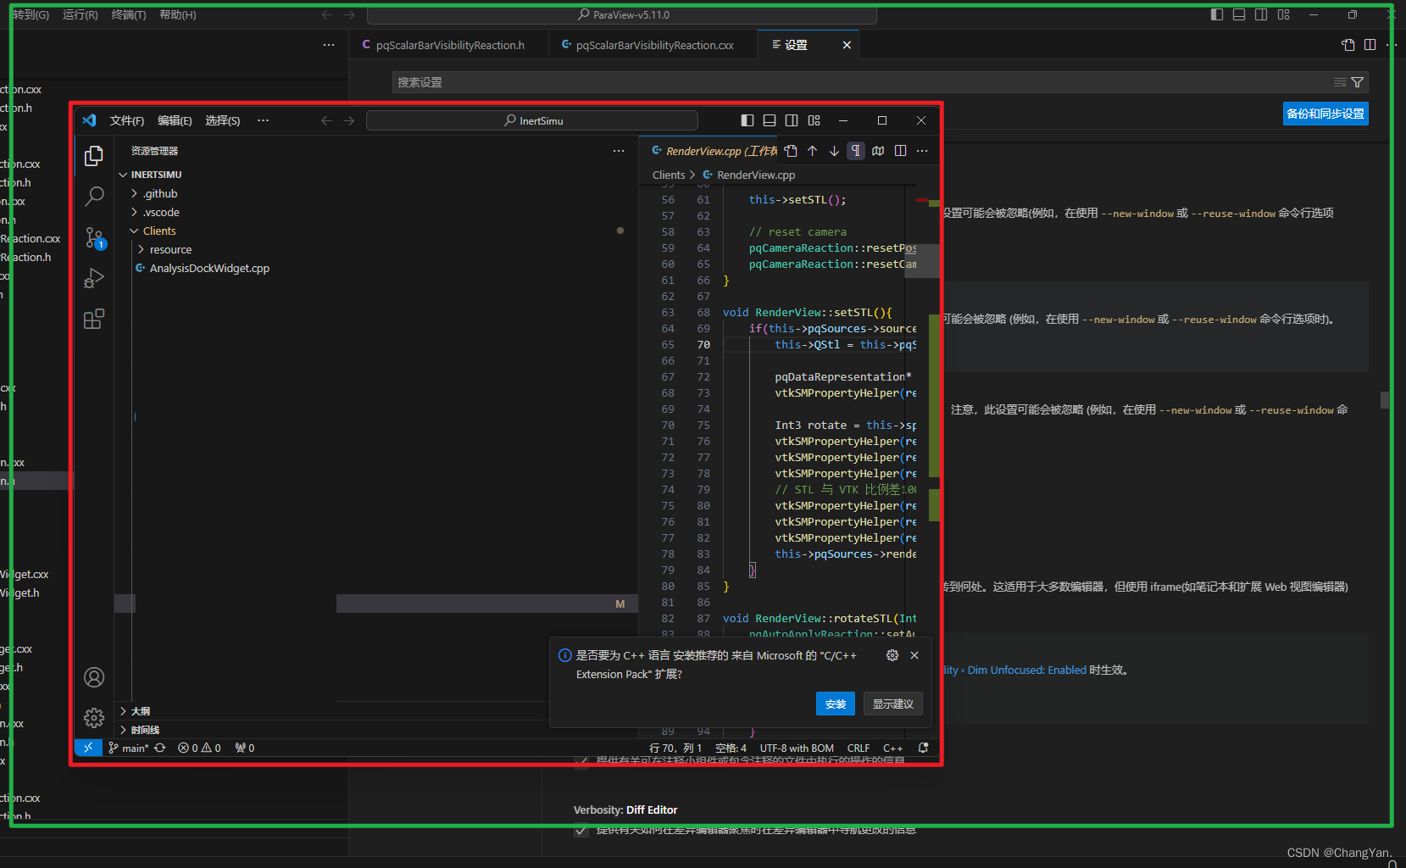The height and width of the screenshot is (868, 1406).
Task: Open 运行(R) menu in ParaView window
Action: point(81,14)
